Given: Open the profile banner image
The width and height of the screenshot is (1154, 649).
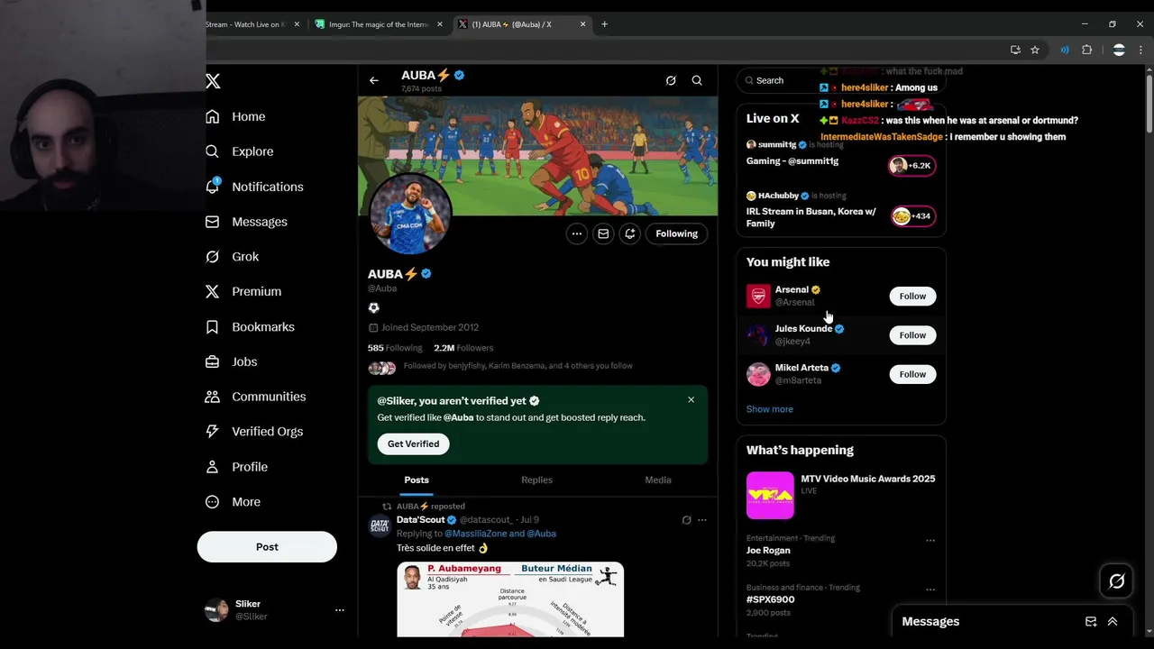Looking at the screenshot, I should point(537,156).
